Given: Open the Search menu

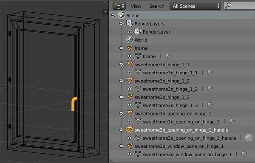Looking at the screenshot, I should [156, 6].
